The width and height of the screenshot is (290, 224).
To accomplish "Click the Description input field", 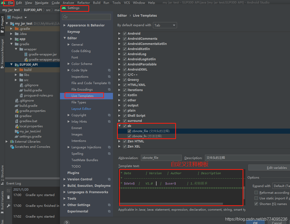I will point(247,158).
